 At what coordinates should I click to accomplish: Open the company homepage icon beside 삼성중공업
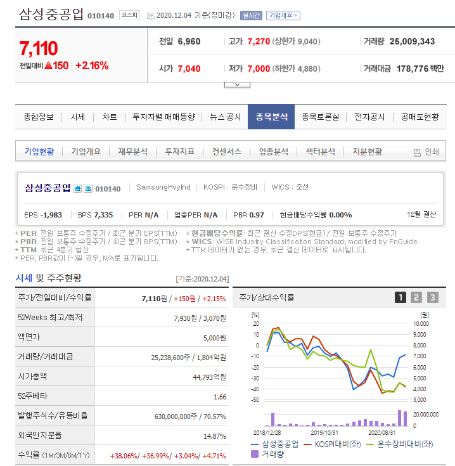pyautogui.click(x=77, y=188)
